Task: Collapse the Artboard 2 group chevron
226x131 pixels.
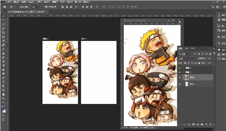Action: click(x=183, y=68)
